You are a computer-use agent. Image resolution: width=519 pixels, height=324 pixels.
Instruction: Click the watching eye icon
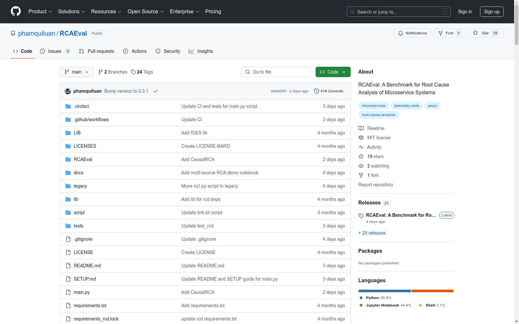coord(361,166)
